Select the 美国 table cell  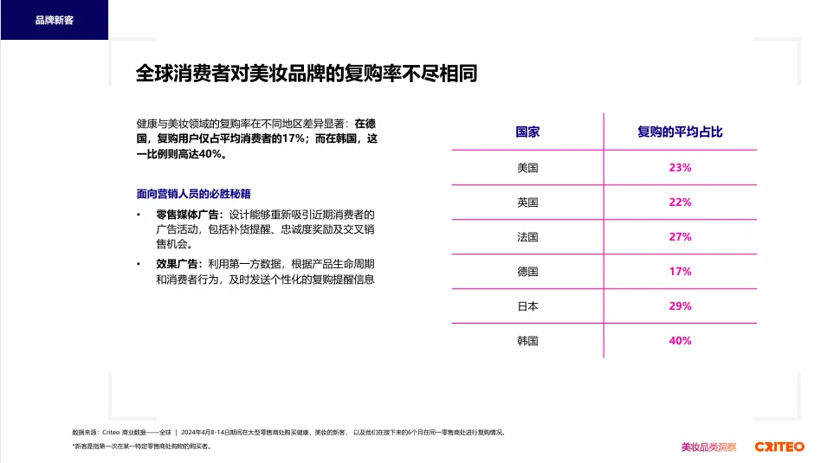(527, 168)
